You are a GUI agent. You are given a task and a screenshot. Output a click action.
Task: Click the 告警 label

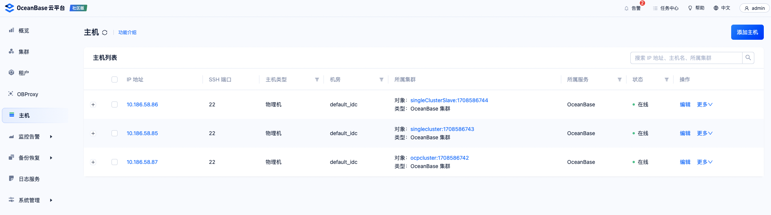pos(636,8)
